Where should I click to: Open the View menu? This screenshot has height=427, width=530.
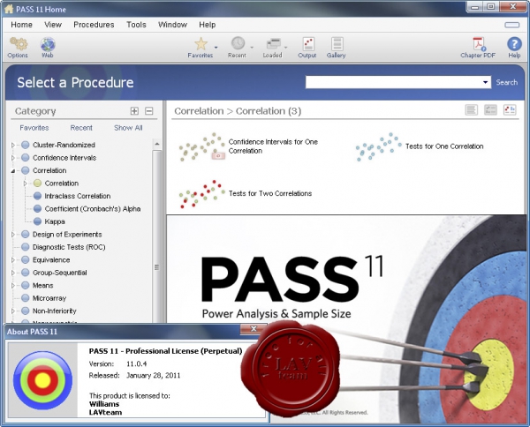53,25
